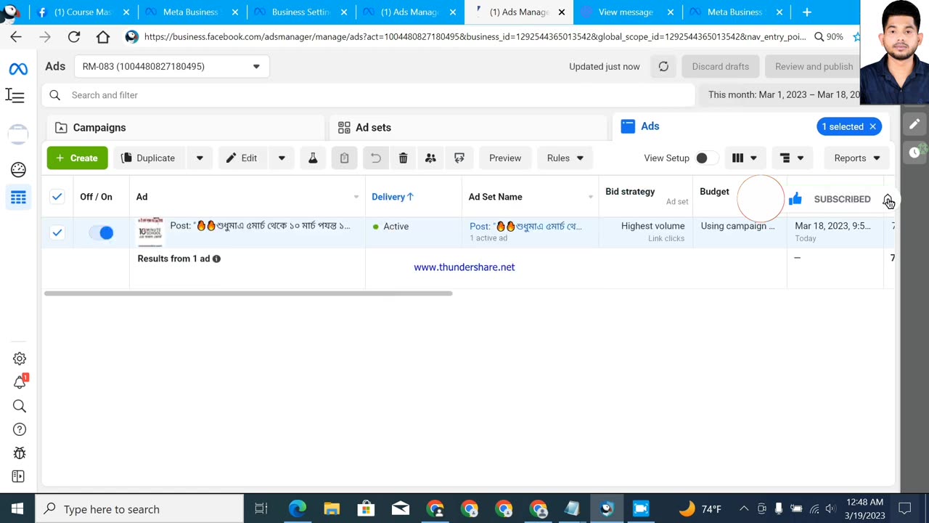Toggle the select-all checkbox in table header

57,196
